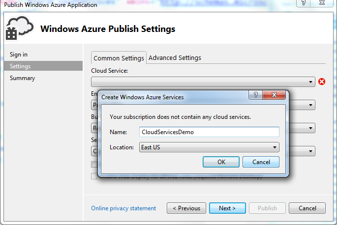
Task: Open the Build configuration dropdown arrow behind the dialog
Action: (x=310, y=128)
